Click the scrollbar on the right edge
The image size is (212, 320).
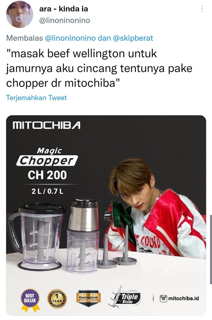(211, 249)
